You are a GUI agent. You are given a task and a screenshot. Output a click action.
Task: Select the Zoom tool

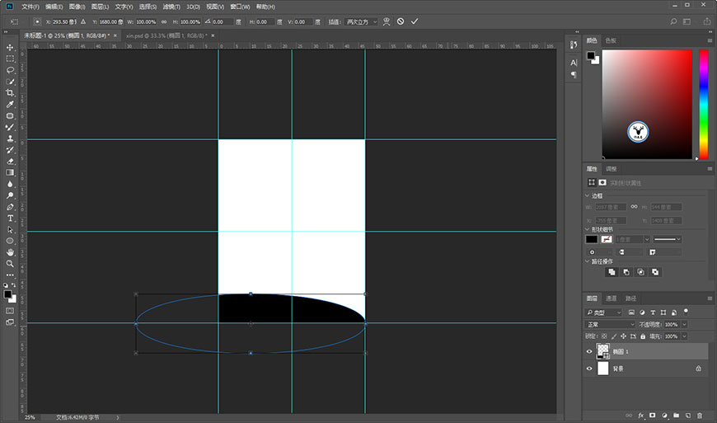coord(10,264)
